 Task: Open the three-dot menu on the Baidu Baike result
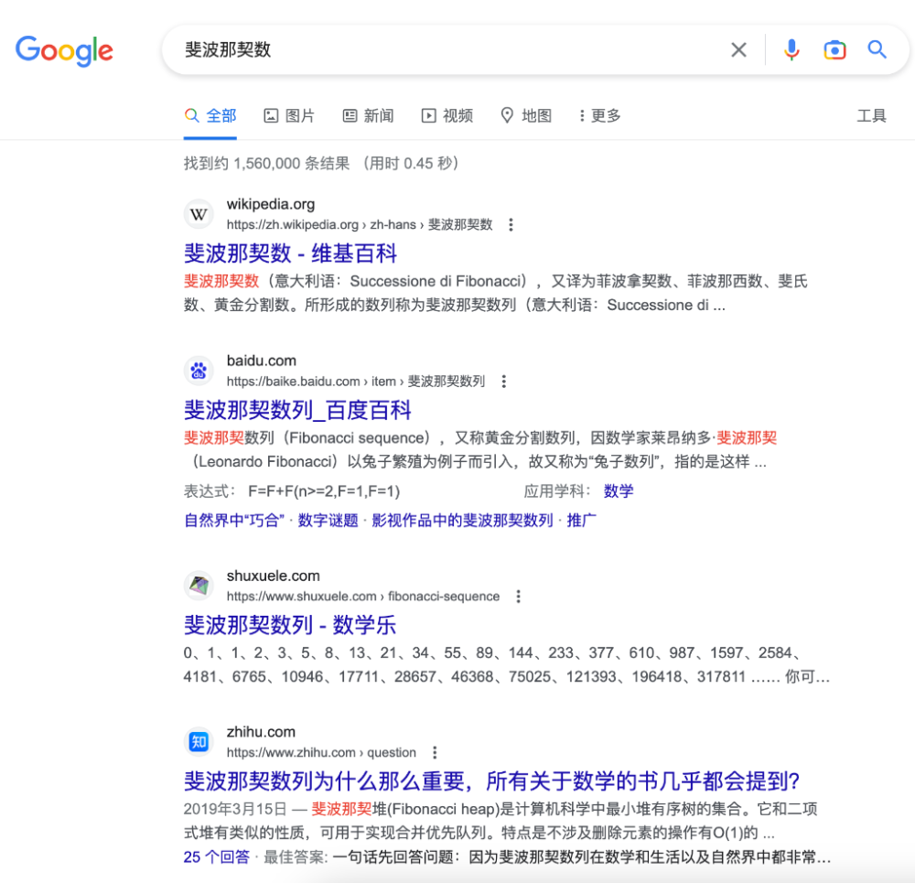(504, 381)
